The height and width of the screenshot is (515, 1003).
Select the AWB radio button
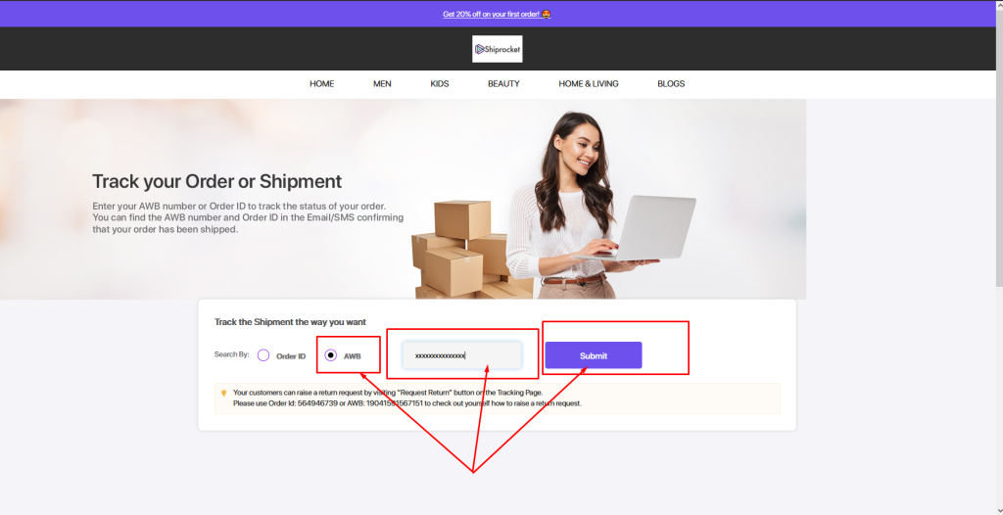pyautogui.click(x=331, y=355)
